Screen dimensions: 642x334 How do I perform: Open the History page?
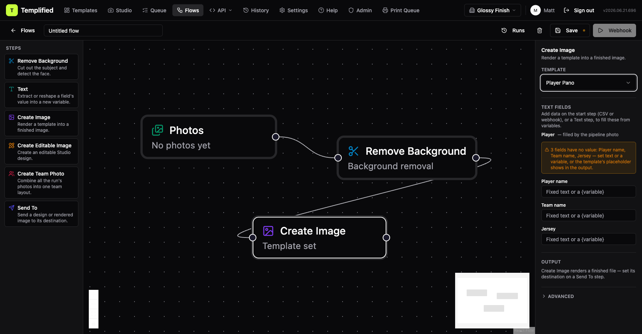coord(256,10)
